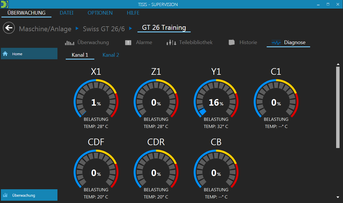Image resolution: width=343 pixels, height=203 pixels.
Task: Click the chart icon in bottom sidebar Überwachung
Action: pos(5,195)
